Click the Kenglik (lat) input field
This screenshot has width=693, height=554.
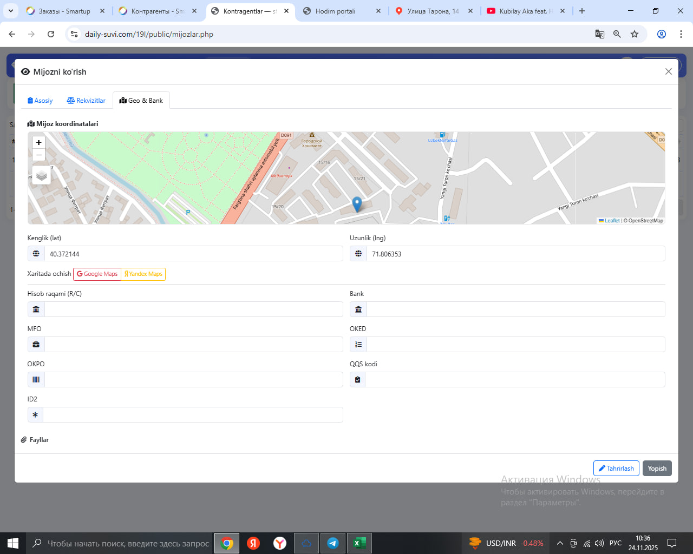click(193, 254)
